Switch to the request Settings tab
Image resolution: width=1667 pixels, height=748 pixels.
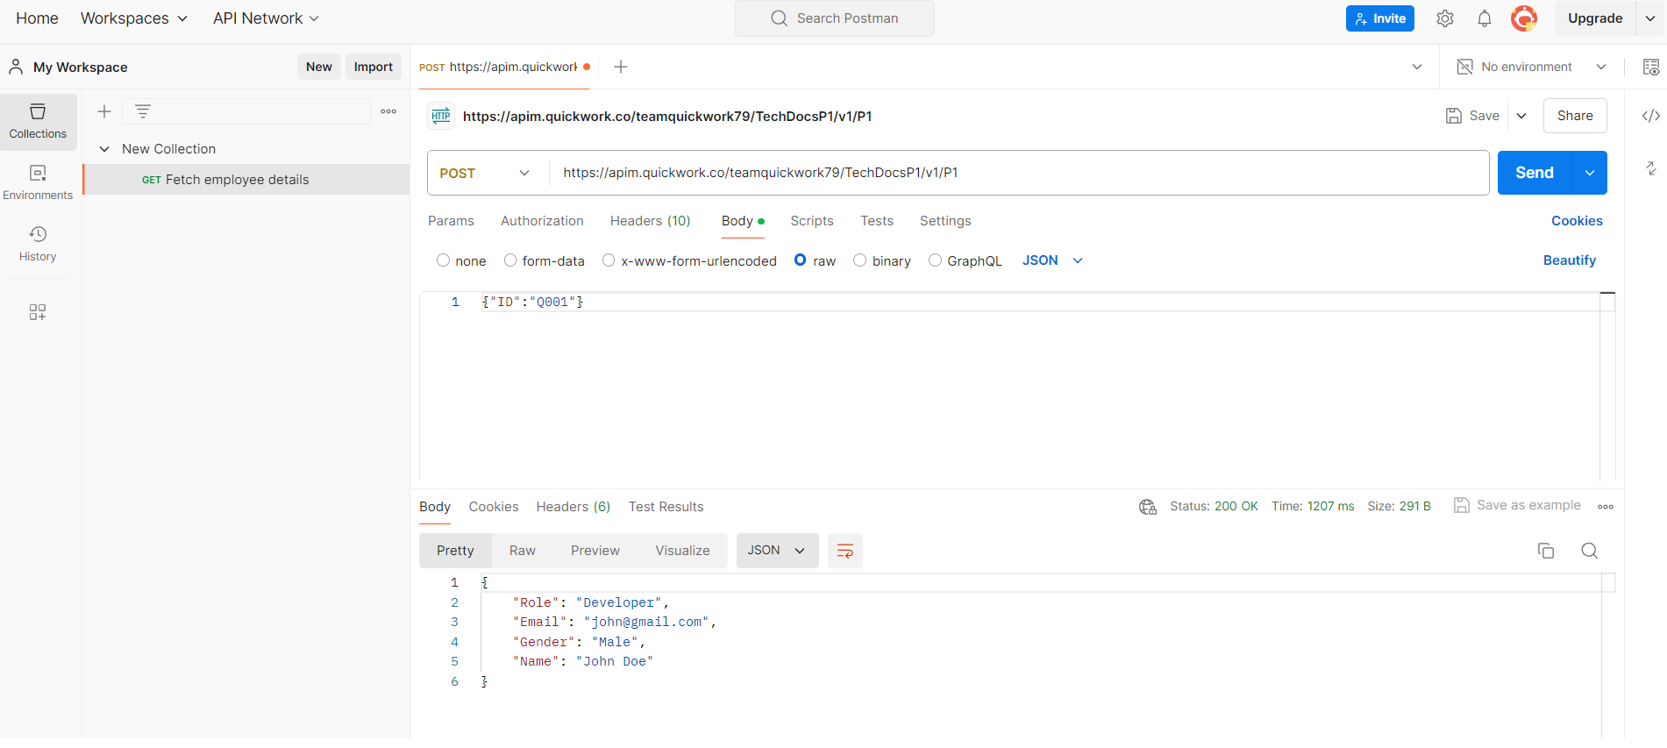point(945,221)
